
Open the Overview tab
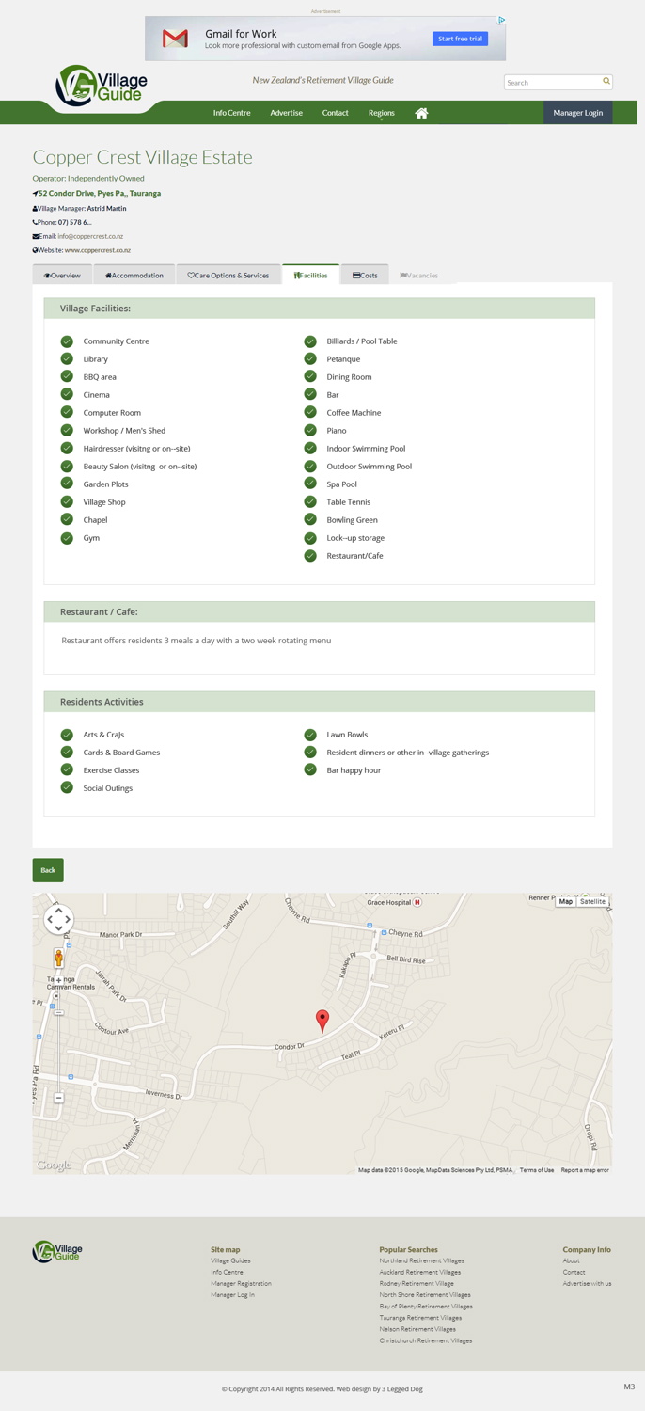pyautogui.click(x=62, y=275)
